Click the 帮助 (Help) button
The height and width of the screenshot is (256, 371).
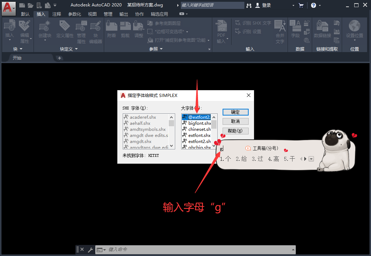[235, 131]
